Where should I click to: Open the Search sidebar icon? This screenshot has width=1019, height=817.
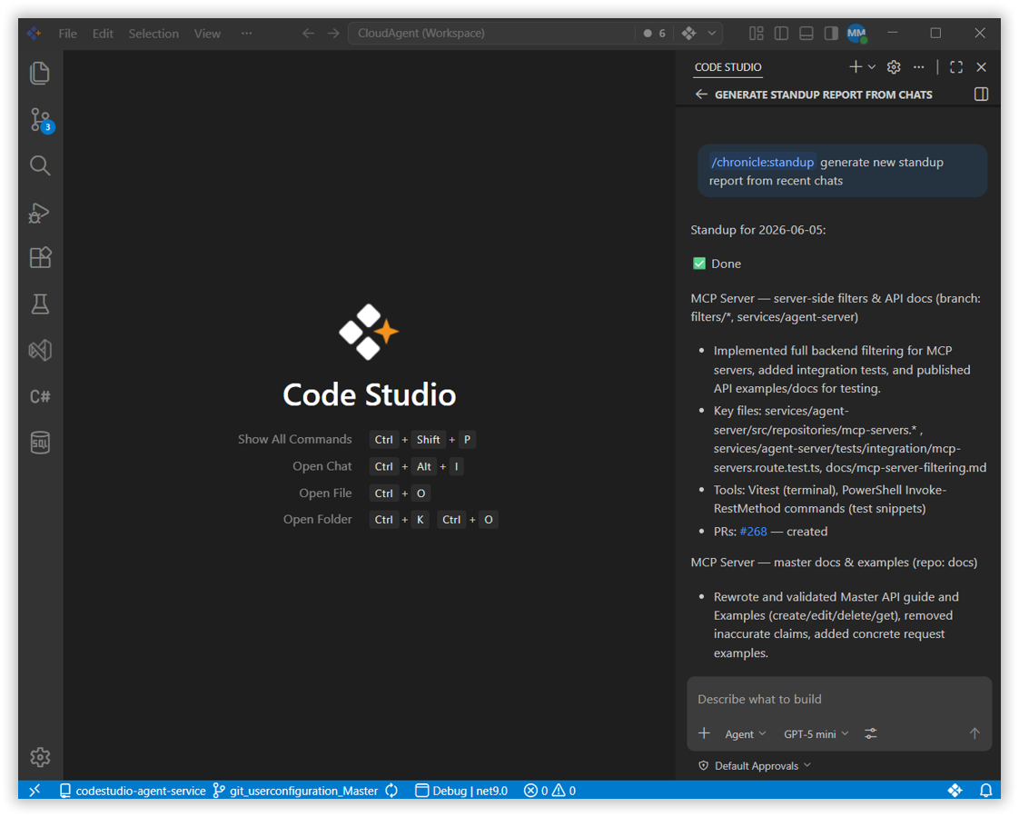(40, 166)
